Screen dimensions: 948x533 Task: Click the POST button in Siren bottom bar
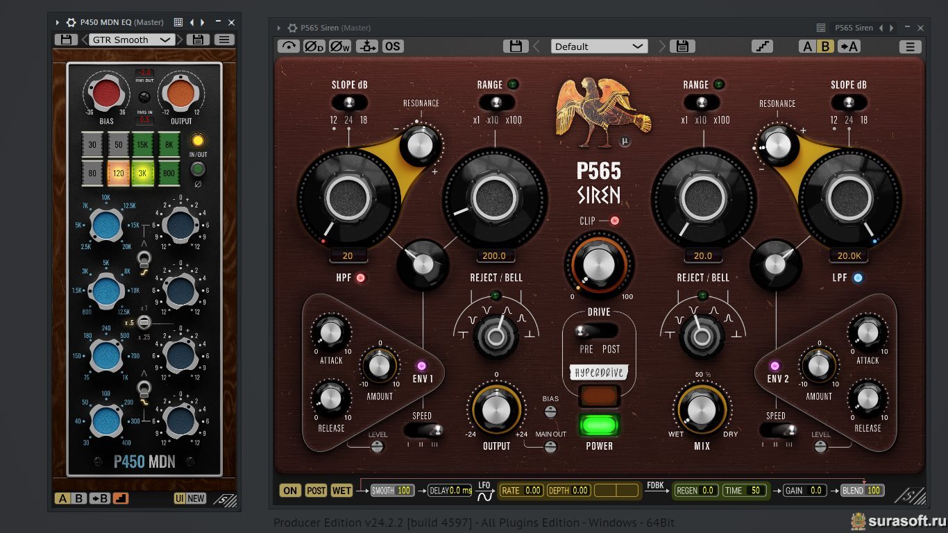[x=316, y=491]
